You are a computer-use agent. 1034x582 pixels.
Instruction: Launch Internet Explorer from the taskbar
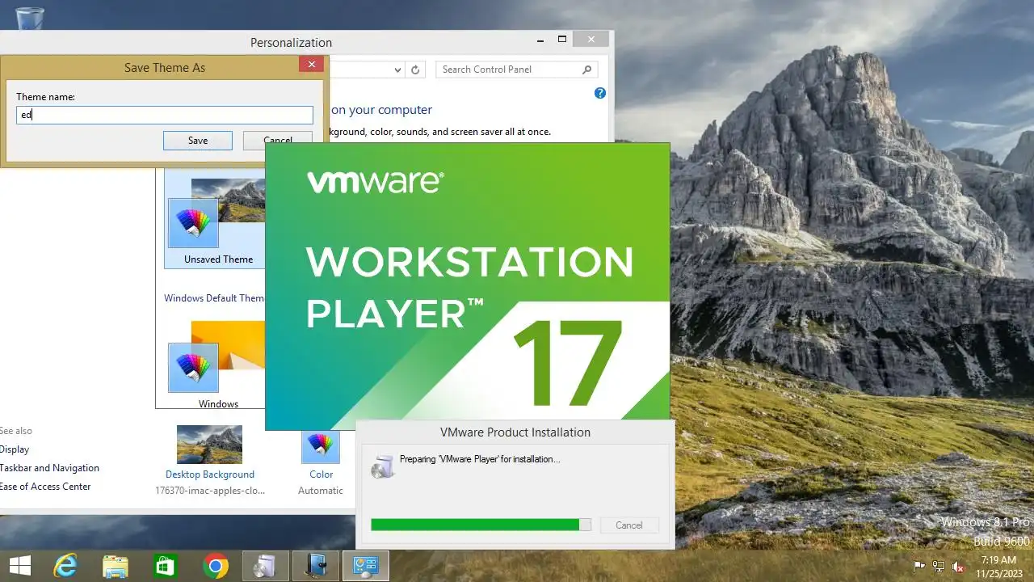click(65, 566)
